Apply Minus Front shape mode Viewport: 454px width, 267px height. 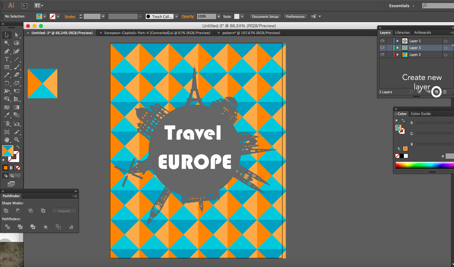(x=18, y=211)
